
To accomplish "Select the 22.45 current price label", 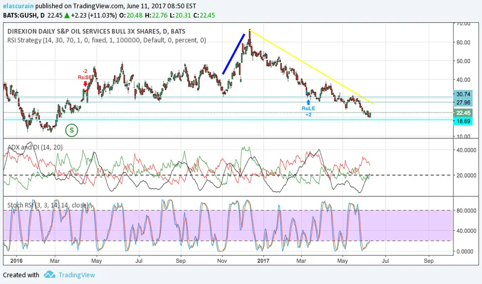I will coord(463,113).
